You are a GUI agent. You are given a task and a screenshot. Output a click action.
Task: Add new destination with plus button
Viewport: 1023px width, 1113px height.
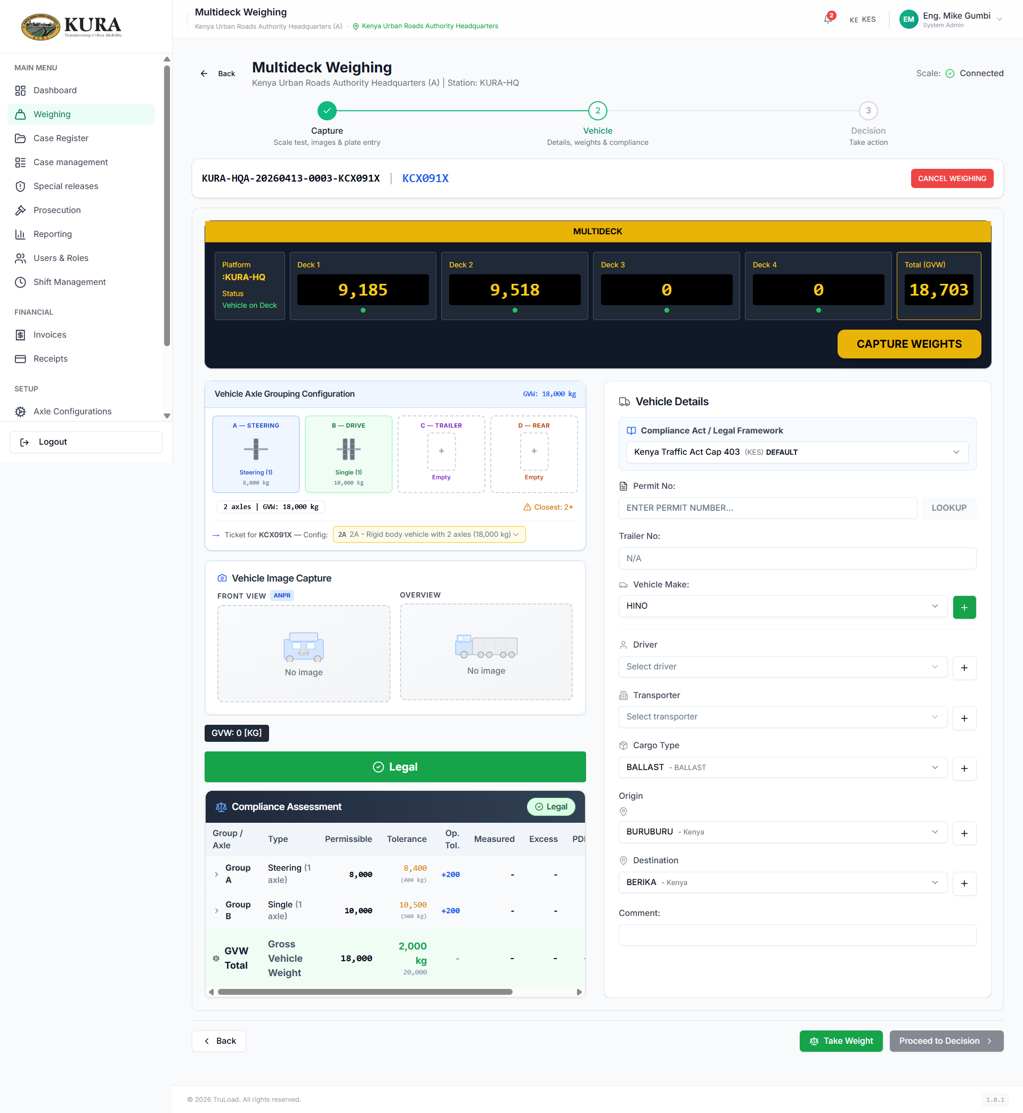point(964,883)
